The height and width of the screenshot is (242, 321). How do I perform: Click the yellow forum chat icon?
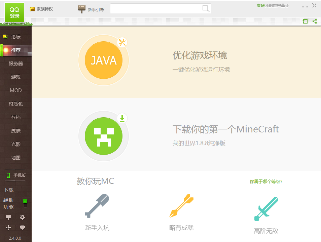(x=5, y=37)
